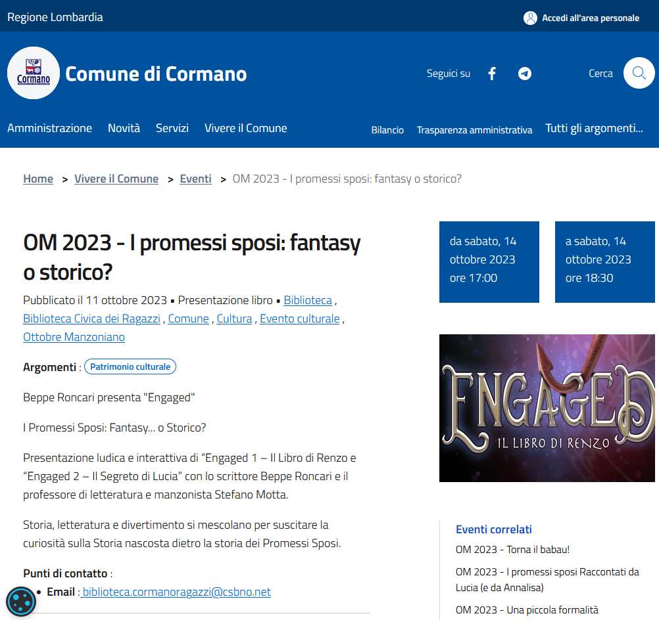Go to Eventi breadcrumb
The height and width of the screenshot is (620, 659).
pyautogui.click(x=196, y=179)
